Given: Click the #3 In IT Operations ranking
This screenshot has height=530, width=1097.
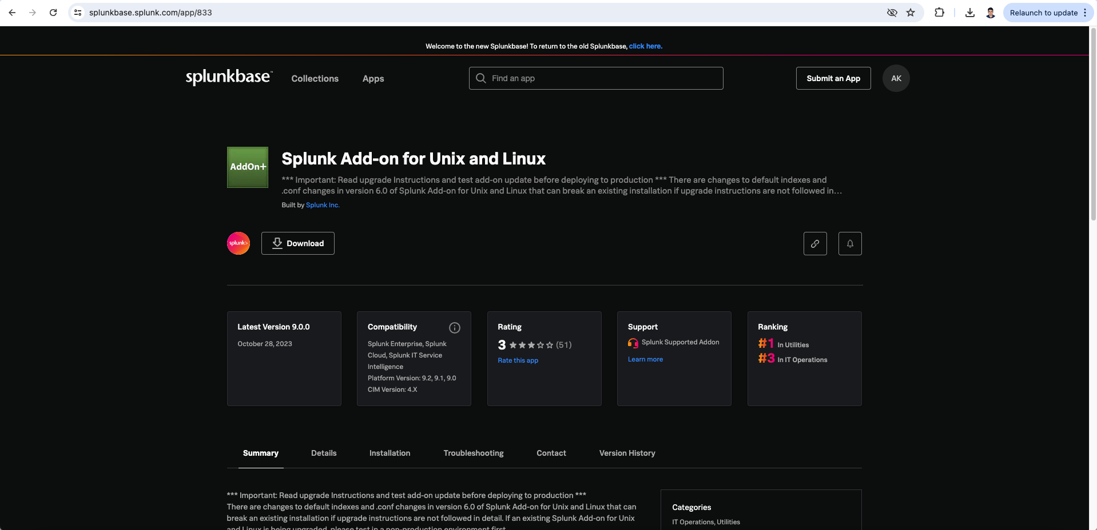Looking at the screenshot, I should click(x=793, y=359).
